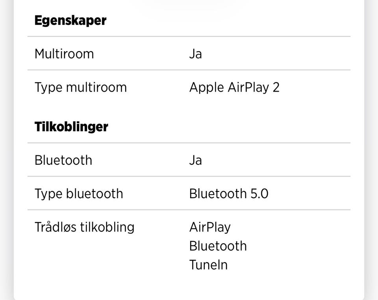
Task: Click the Egenskaper section heading
Action: click(70, 20)
